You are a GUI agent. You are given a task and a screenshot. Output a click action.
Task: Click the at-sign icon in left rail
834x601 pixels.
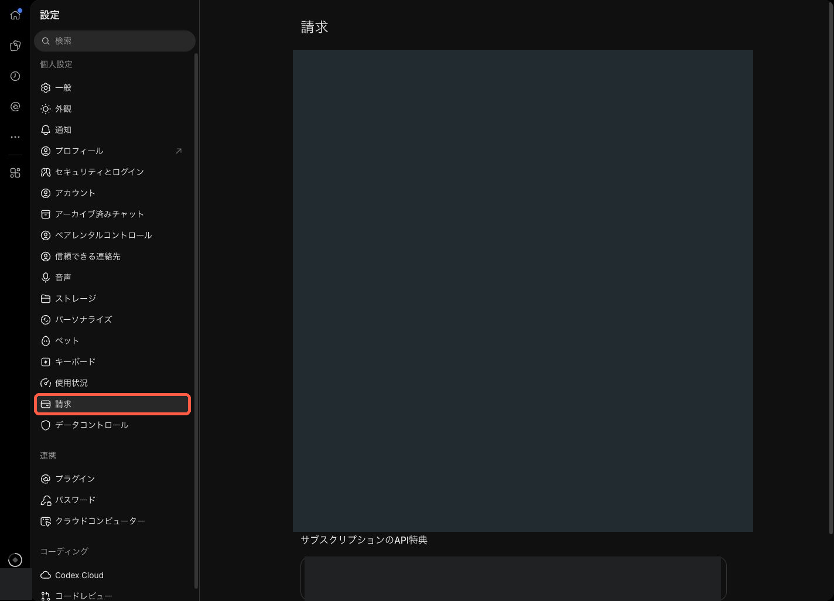click(x=15, y=107)
